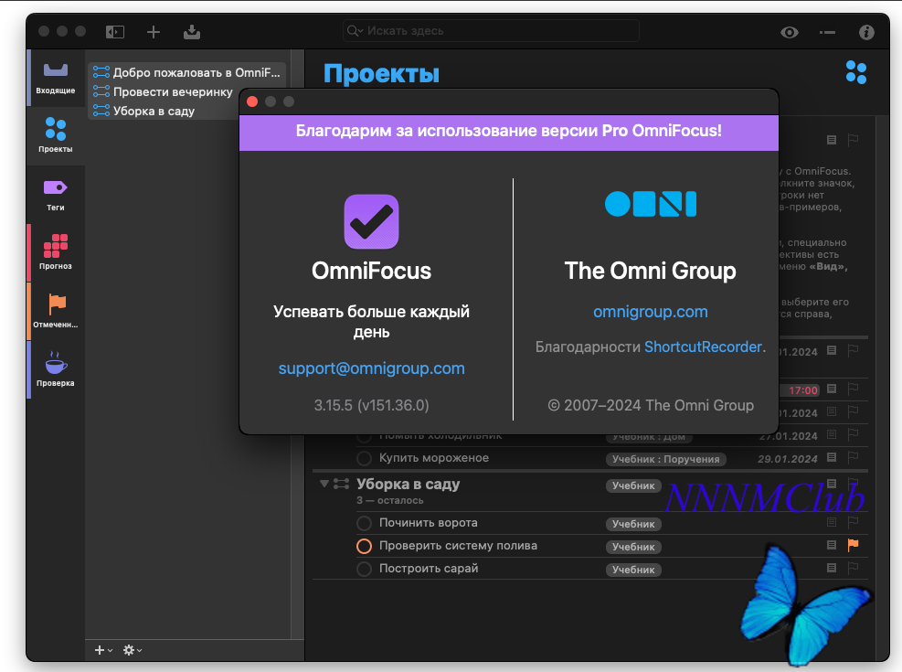Mark 'Проверить систему полива' complete

pos(364,546)
